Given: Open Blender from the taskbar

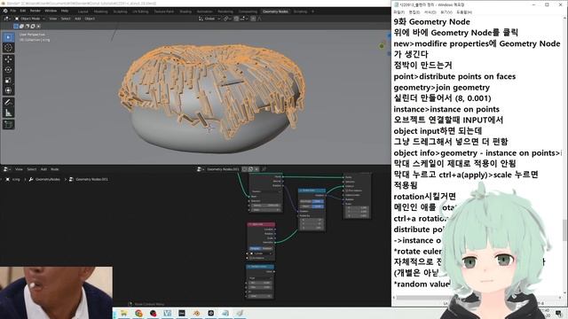Looking at the screenshot, I should 196,313.
